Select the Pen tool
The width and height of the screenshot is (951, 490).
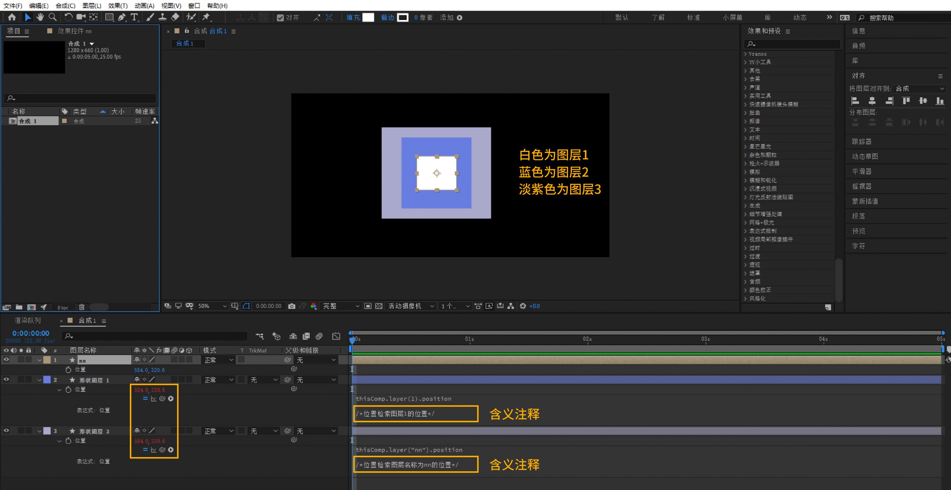121,17
